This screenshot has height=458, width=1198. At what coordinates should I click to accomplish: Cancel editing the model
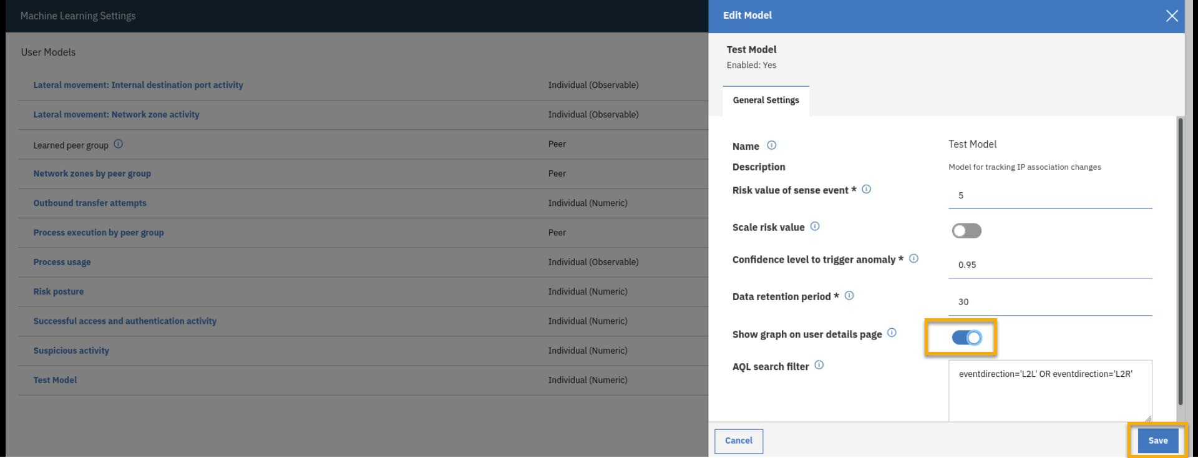(x=738, y=441)
